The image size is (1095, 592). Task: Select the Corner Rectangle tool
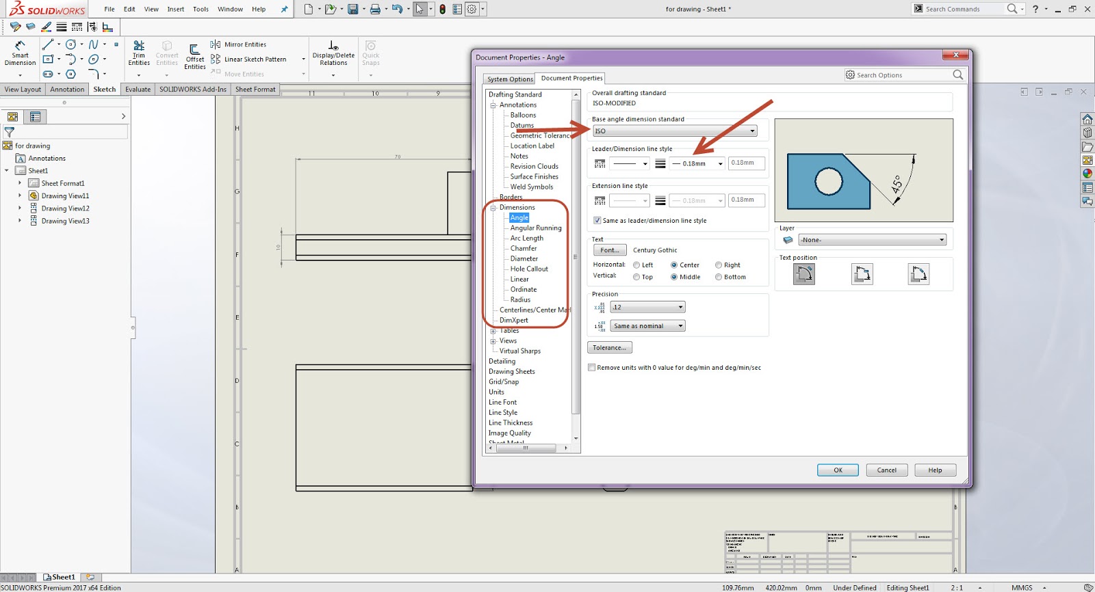(x=48, y=59)
